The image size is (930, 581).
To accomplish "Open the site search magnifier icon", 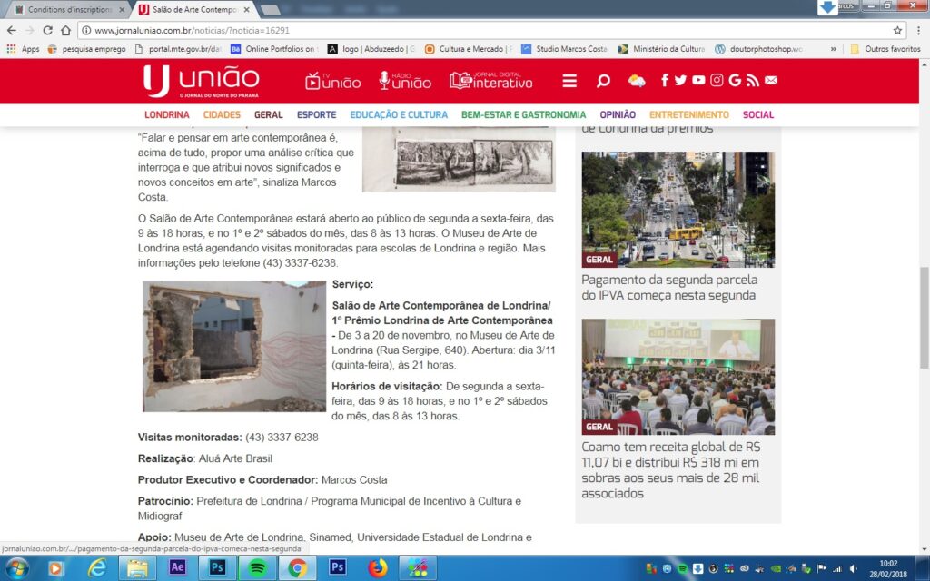I will coord(603,81).
